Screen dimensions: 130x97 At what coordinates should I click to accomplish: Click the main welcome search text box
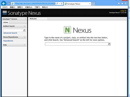[x=77, y=44]
